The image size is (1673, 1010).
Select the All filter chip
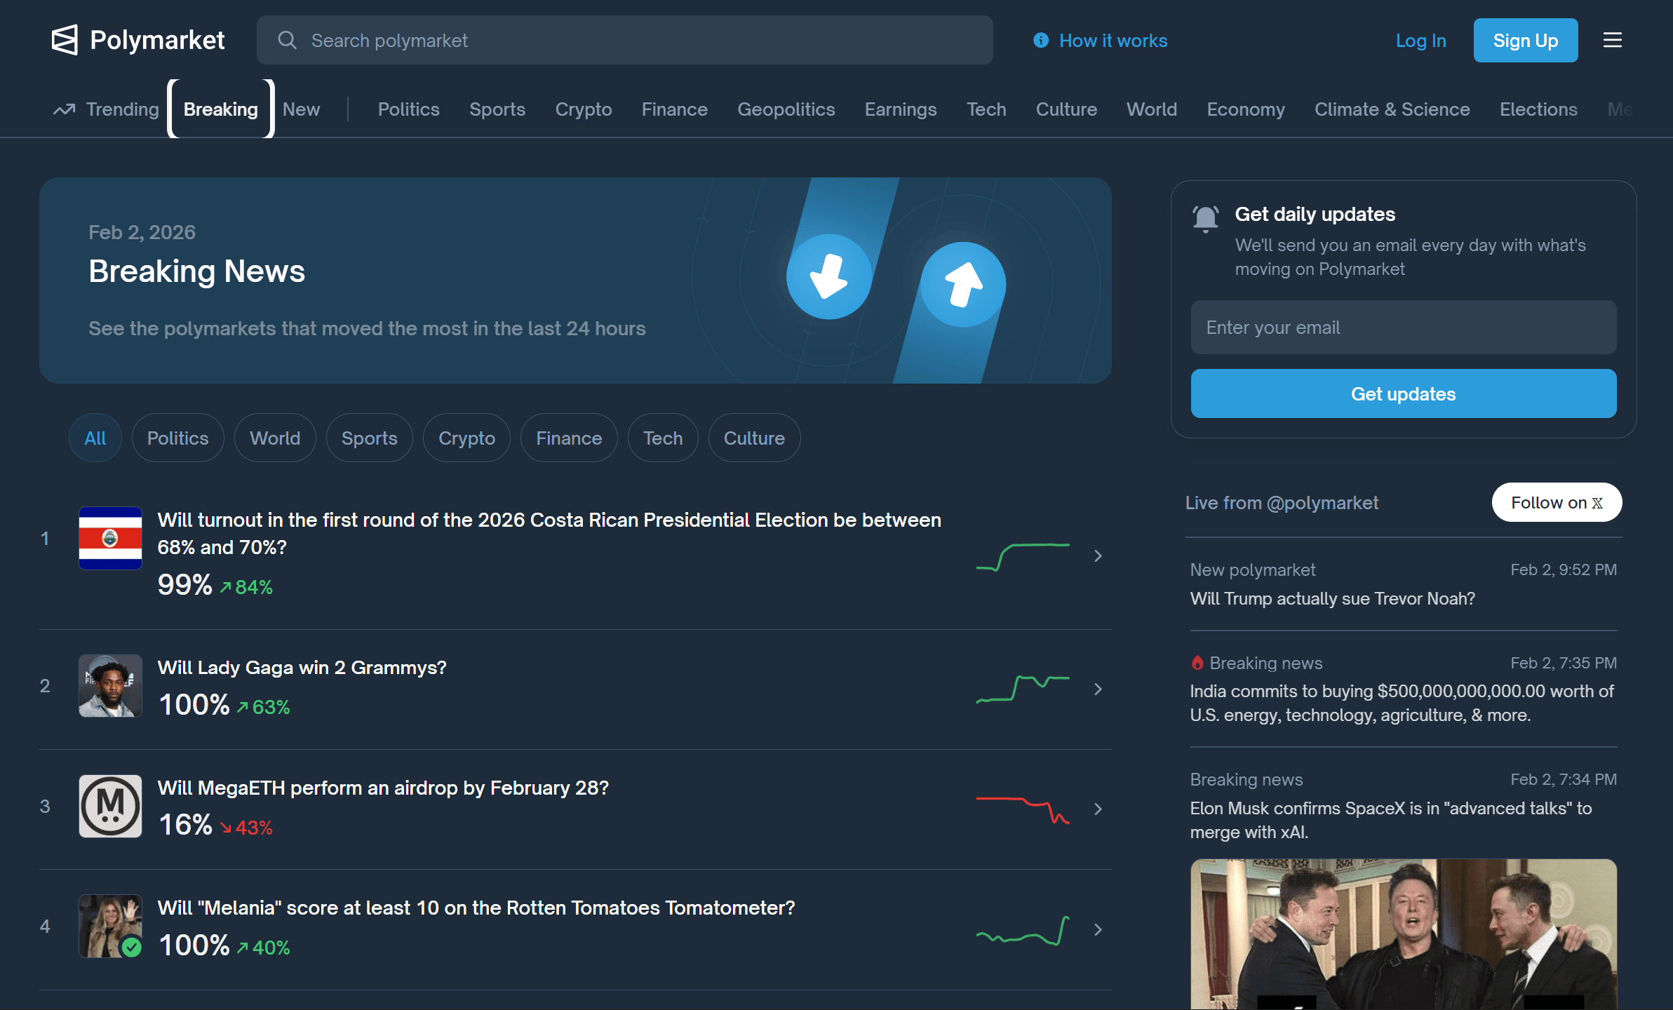[x=95, y=438]
